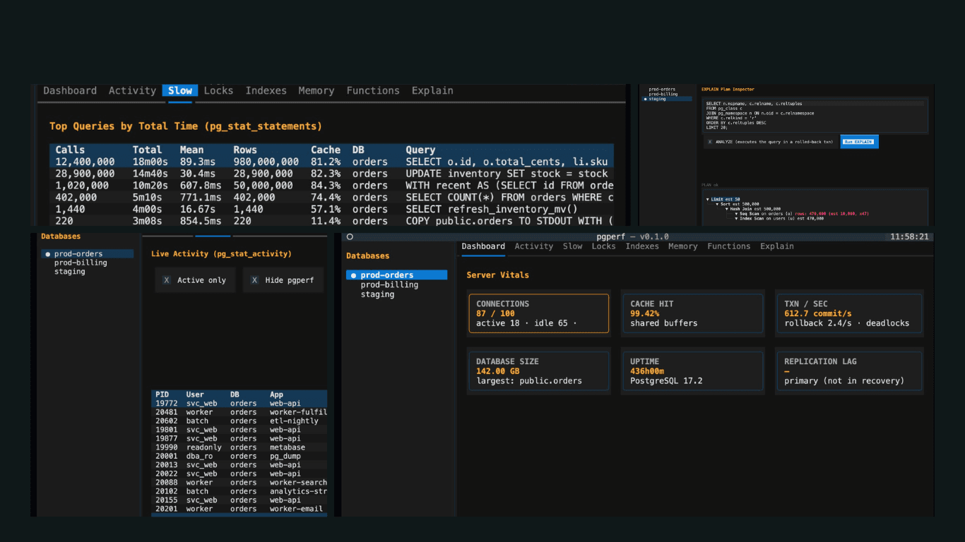Collapse the Index Scan on users node
The width and height of the screenshot is (965, 542).
pos(736,218)
